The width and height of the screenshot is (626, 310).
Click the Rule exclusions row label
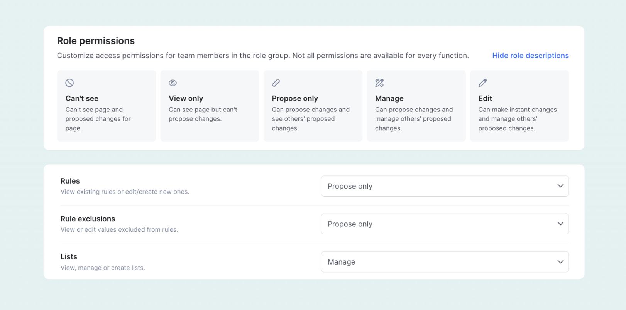[88, 219]
